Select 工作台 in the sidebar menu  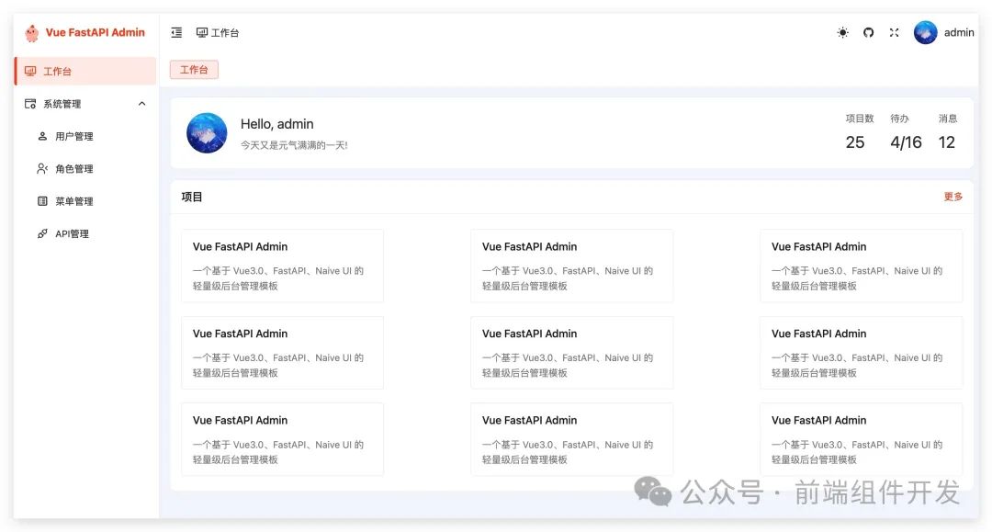[85, 71]
